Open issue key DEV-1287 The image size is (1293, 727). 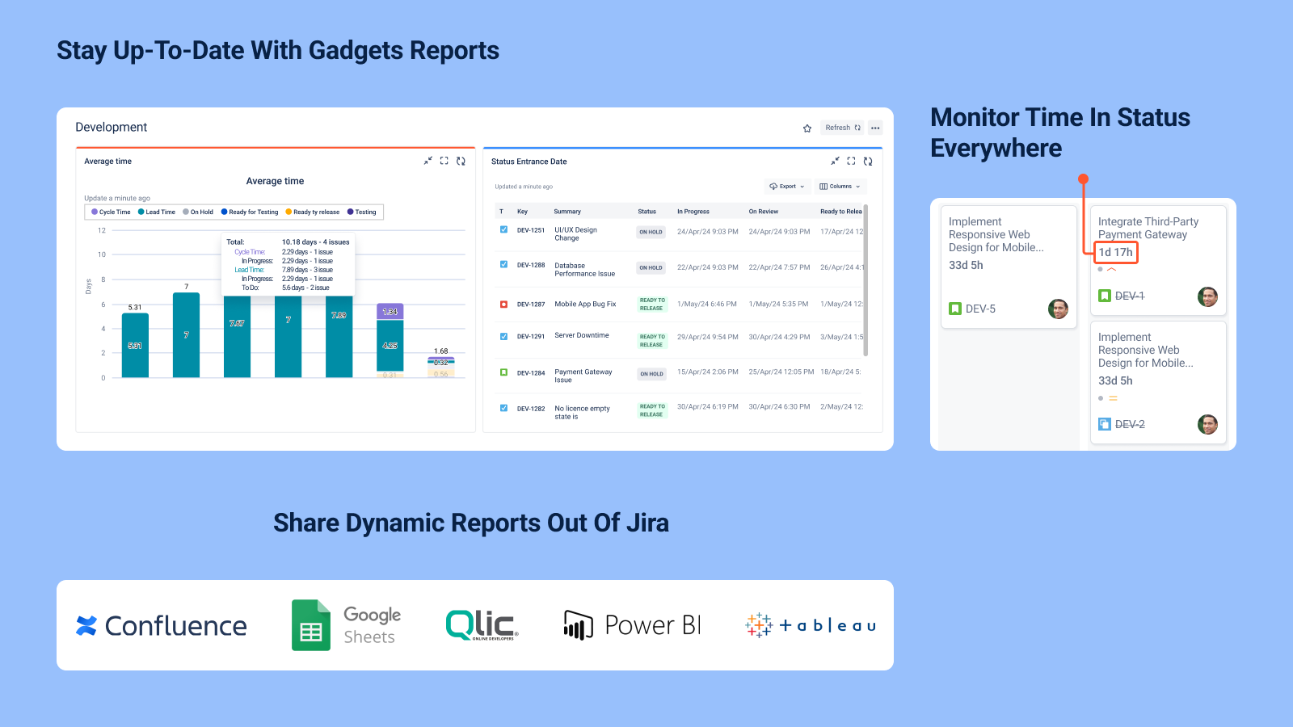(531, 305)
